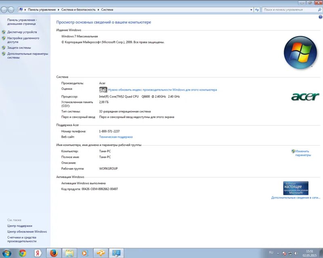The height and width of the screenshot is (258, 323).
Task: Open Windows Media Player taskbar icon
Action: pos(85,253)
